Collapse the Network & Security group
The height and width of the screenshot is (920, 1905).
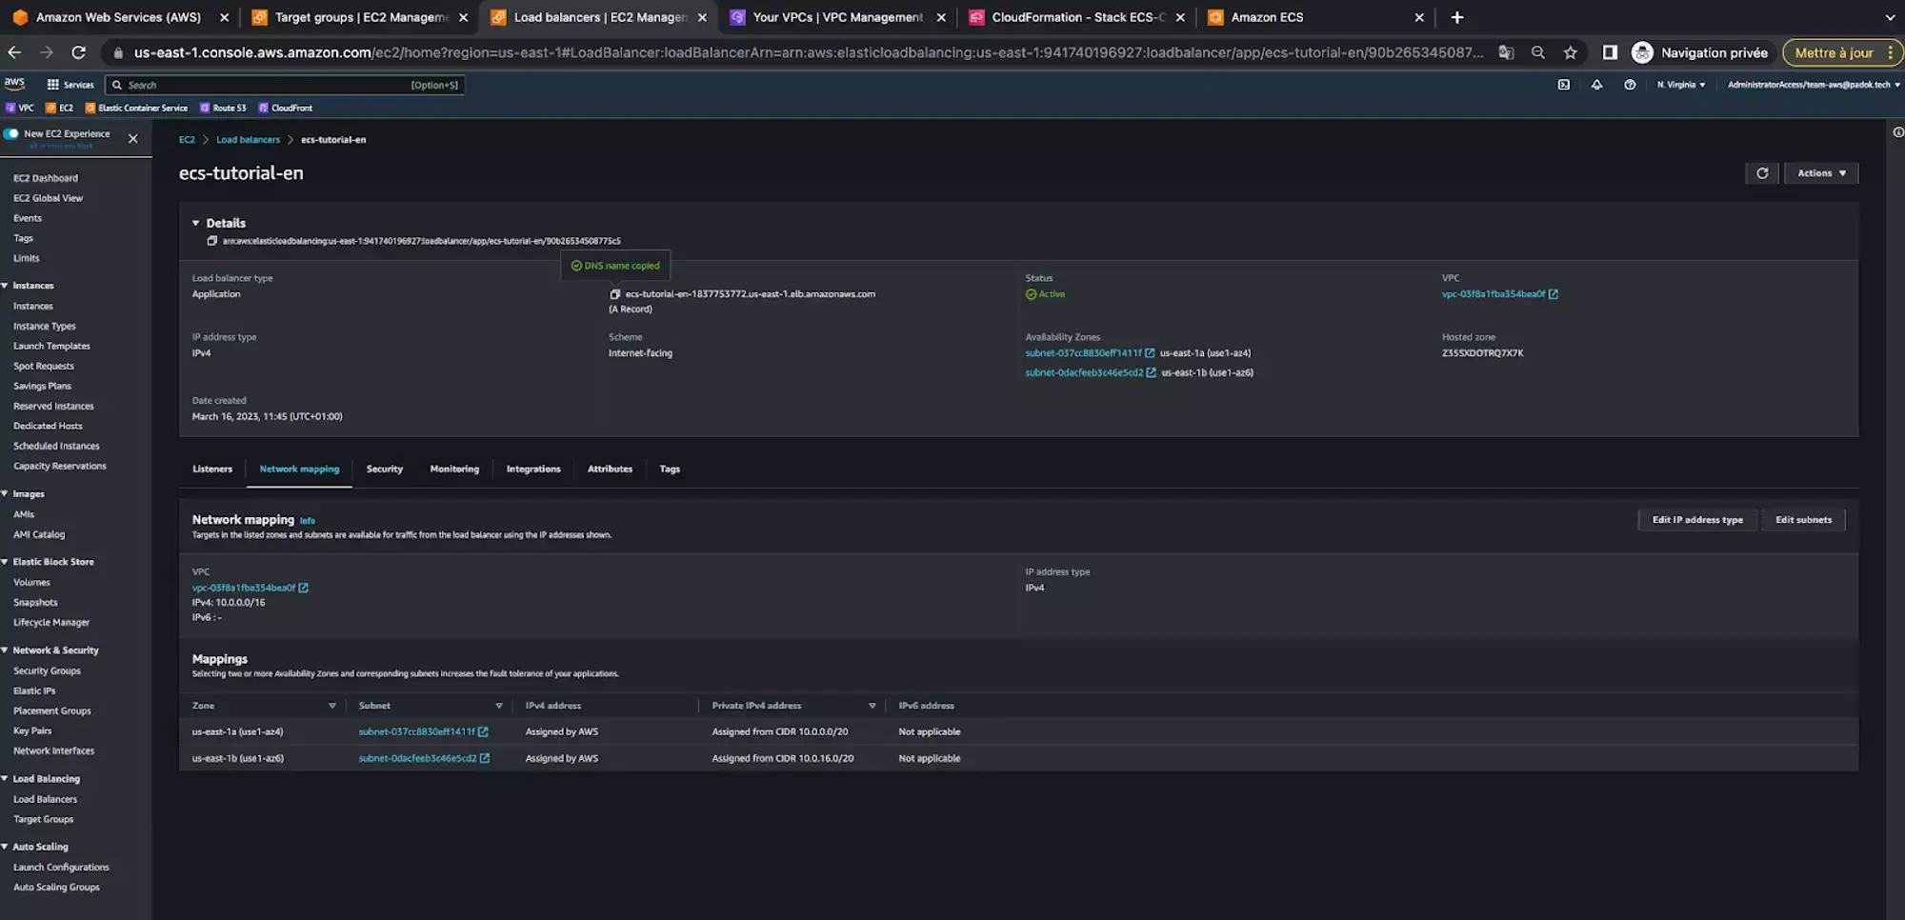pyautogui.click(x=5, y=650)
